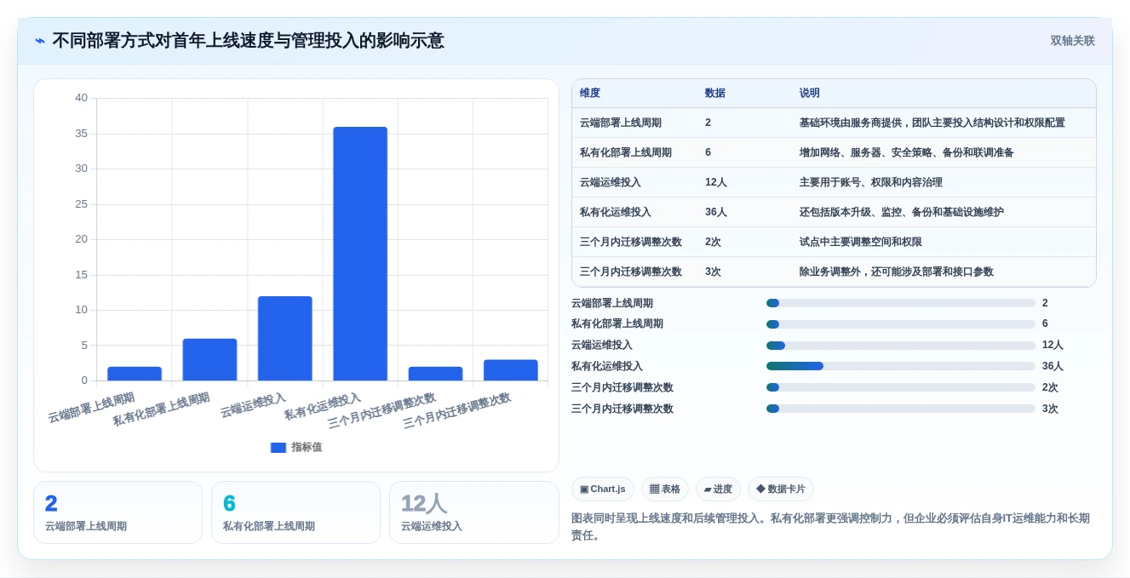Toggle the 指标值 legend swatch under the chart

(278, 447)
